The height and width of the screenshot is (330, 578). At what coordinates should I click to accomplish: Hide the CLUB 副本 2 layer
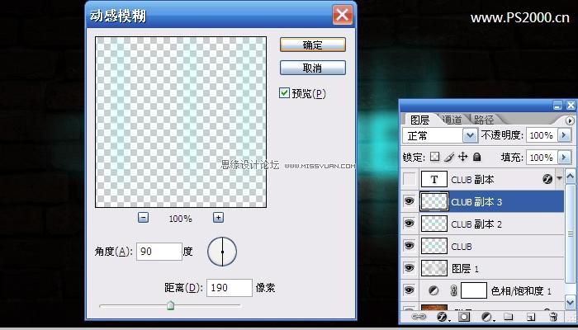[x=410, y=224]
